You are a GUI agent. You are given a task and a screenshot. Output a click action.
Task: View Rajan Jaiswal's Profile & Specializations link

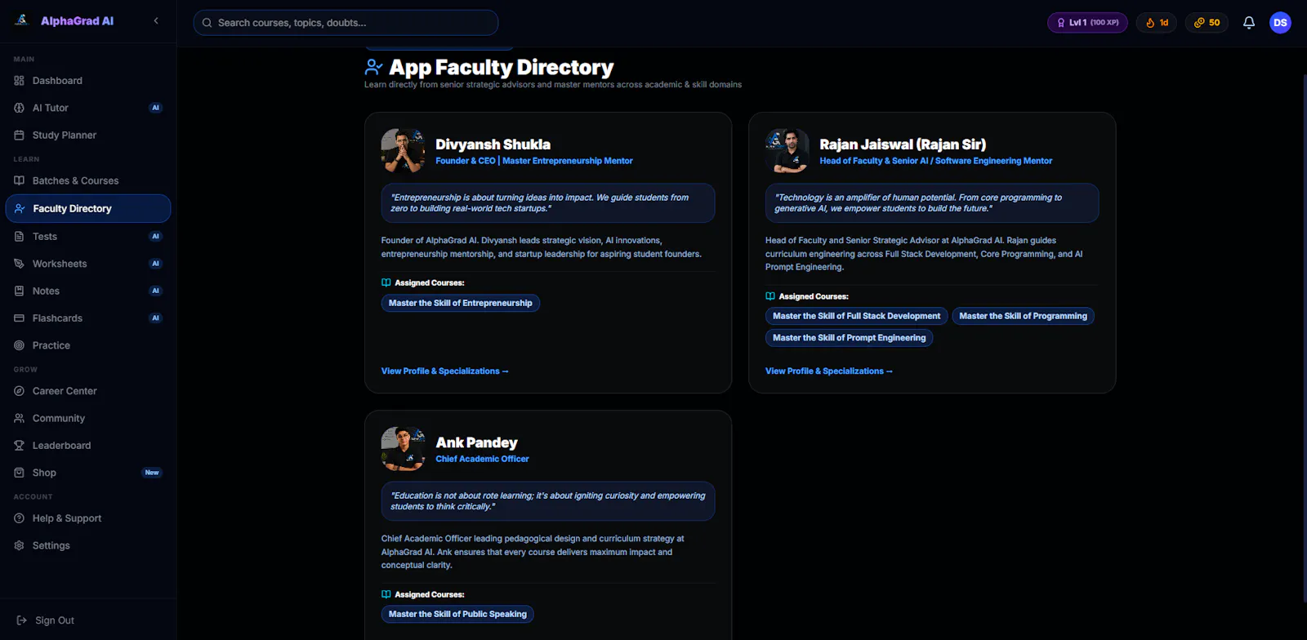click(829, 371)
